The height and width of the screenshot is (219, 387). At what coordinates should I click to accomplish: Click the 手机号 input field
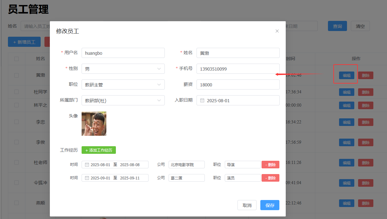coord(238,69)
